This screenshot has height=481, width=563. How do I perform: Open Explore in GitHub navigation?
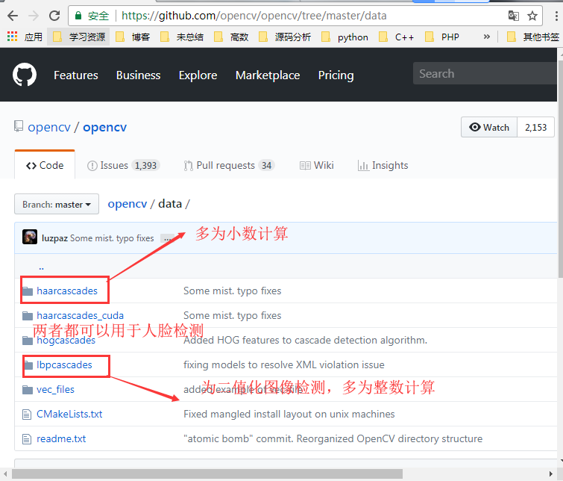pyautogui.click(x=198, y=75)
